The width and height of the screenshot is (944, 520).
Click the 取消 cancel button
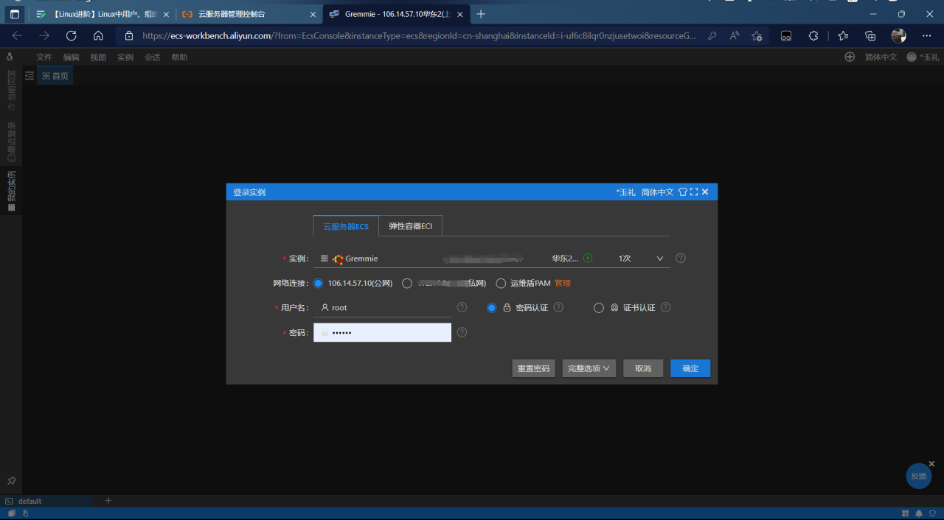coord(643,368)
